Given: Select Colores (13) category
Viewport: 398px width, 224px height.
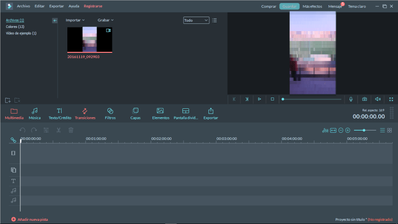Looking at the screenshot, I should click(15, 26).
